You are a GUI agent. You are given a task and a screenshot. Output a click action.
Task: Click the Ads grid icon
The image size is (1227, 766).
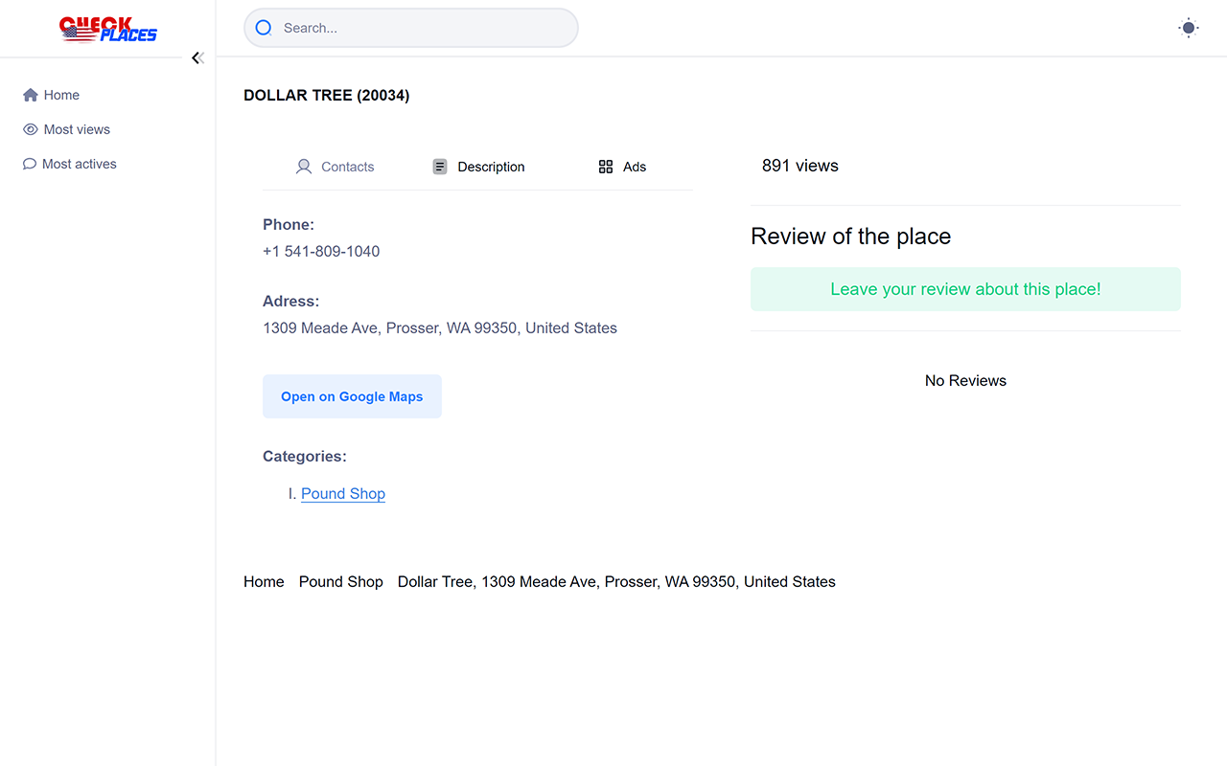coord(606,167)
